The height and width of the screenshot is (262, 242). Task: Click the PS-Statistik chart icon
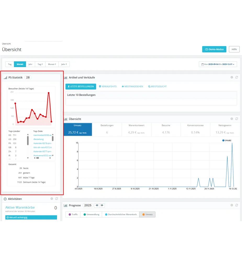coord(5,78)
